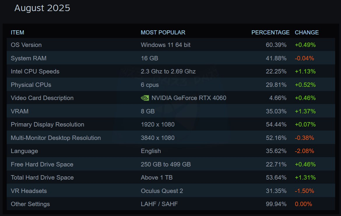Expand the OS Version row

coord(171,45)
